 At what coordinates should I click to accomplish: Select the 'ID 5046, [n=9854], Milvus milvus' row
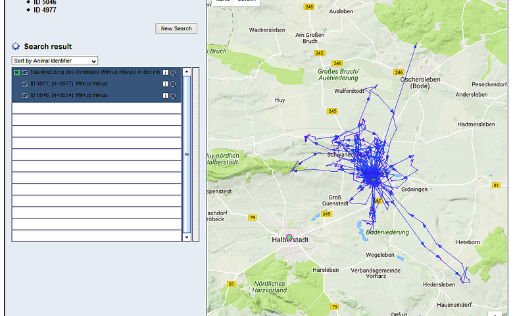coord(97,95)
